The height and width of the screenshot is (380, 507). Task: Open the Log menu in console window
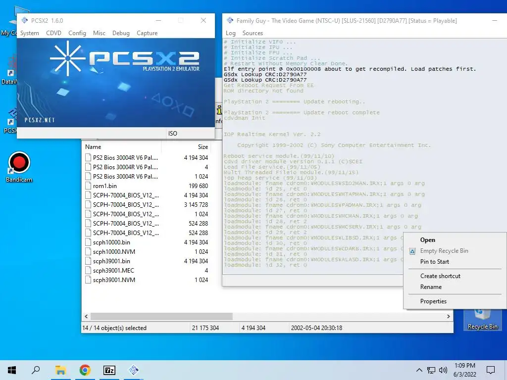click(x=231, y=33)
